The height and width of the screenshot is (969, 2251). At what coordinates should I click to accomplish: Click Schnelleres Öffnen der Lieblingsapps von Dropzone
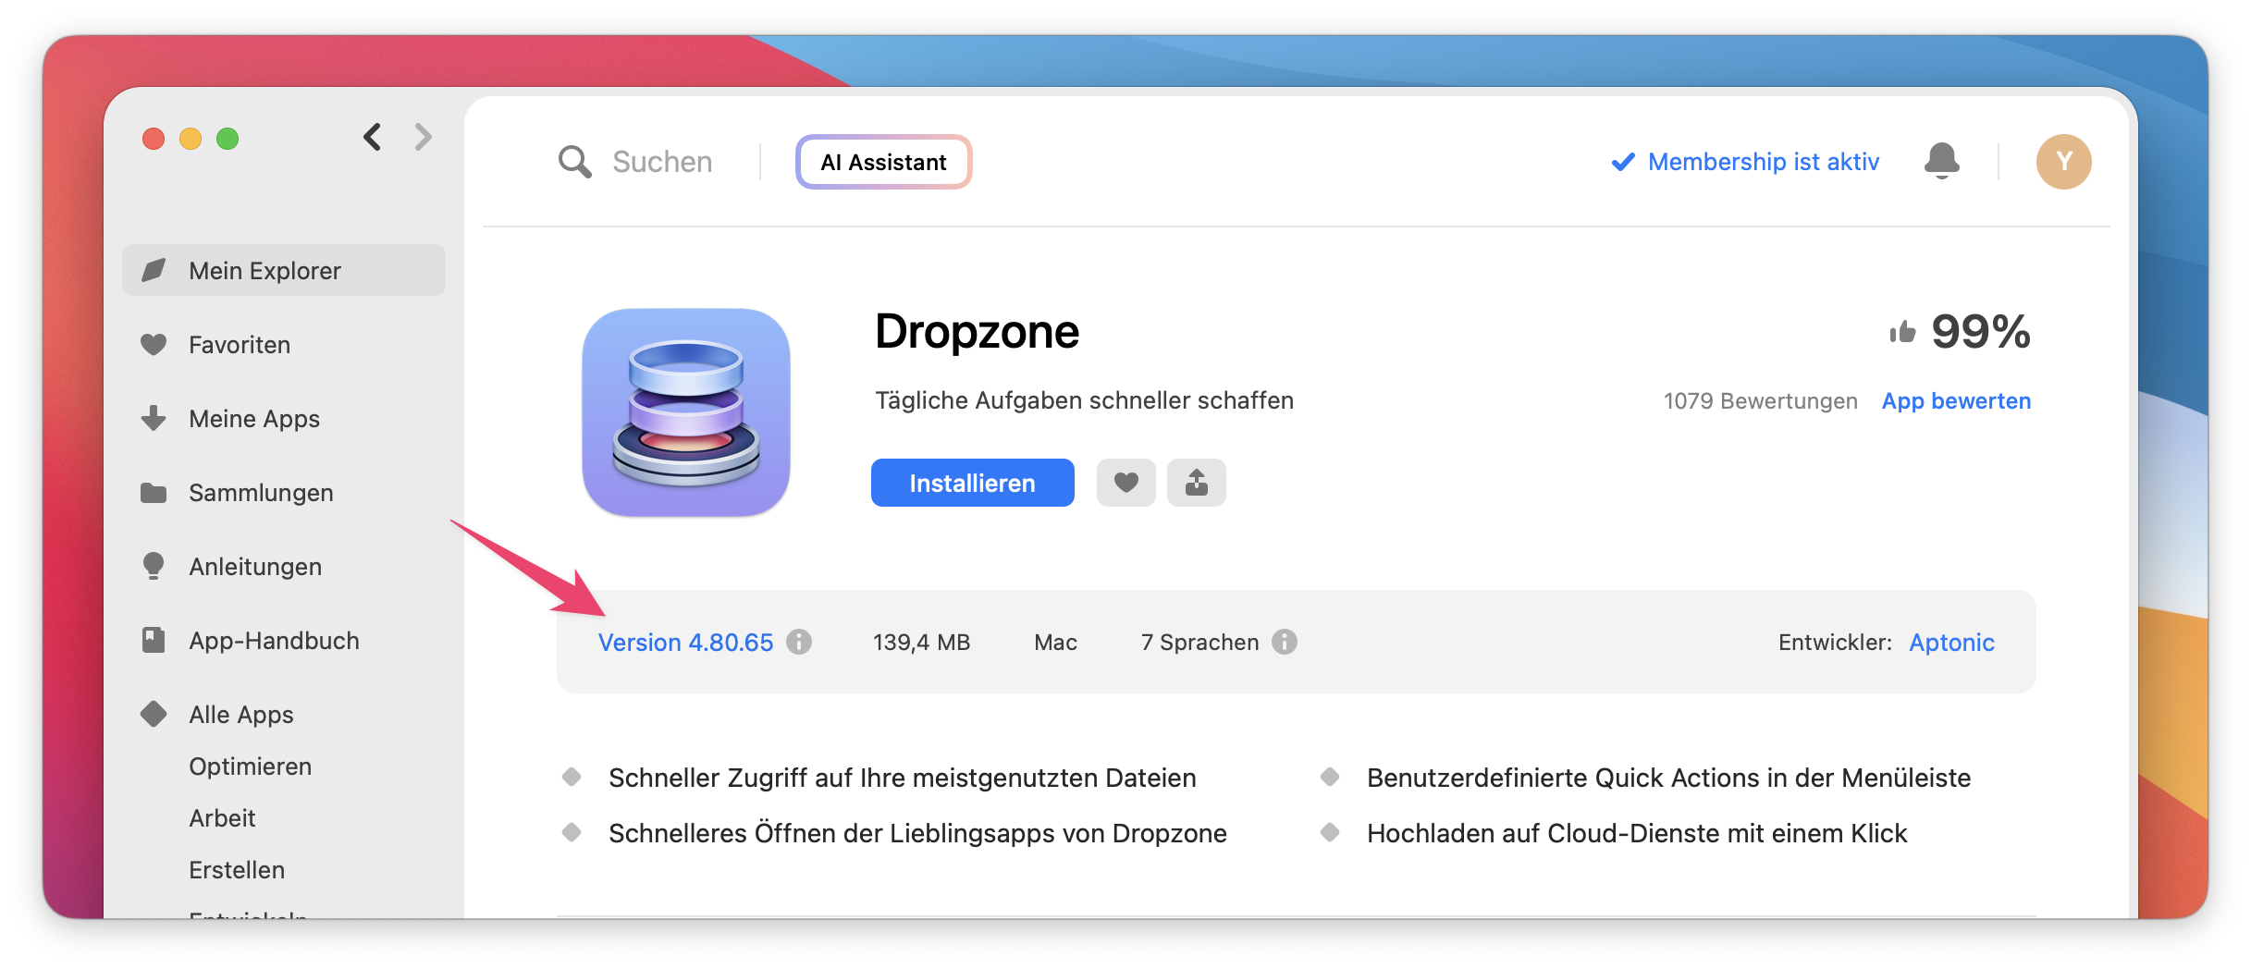(917, 833)
